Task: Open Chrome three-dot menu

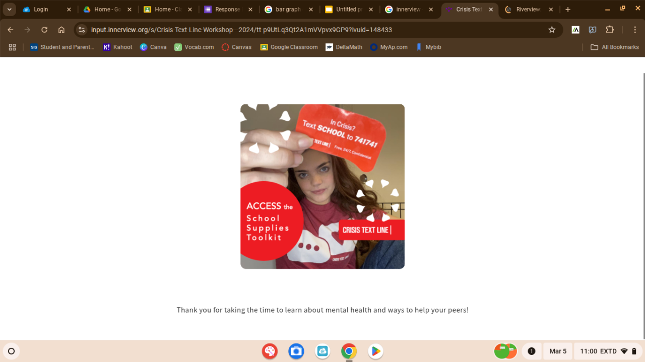Action: pyautogui.click(x=635, y=30)
